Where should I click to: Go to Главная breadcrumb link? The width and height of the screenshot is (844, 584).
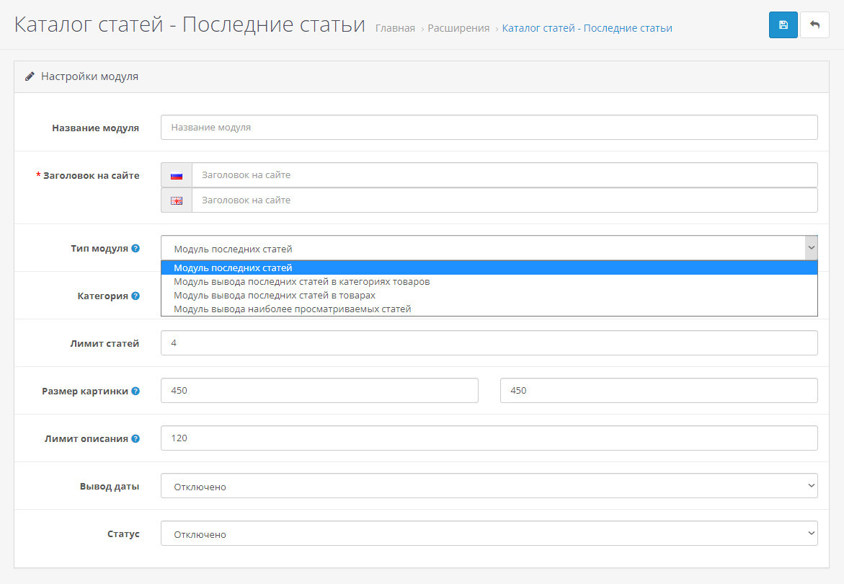(x=395, y=28)
